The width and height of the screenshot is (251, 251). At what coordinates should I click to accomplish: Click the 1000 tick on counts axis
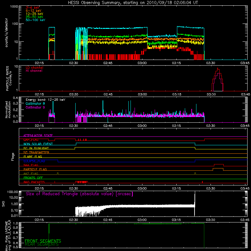[14, 7]
